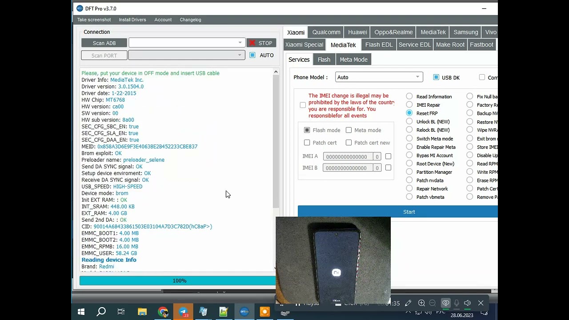Open the Install Drivers menu
Image resolution: width=569 pixels, height=320 pixels.
[x=132, y=20]
